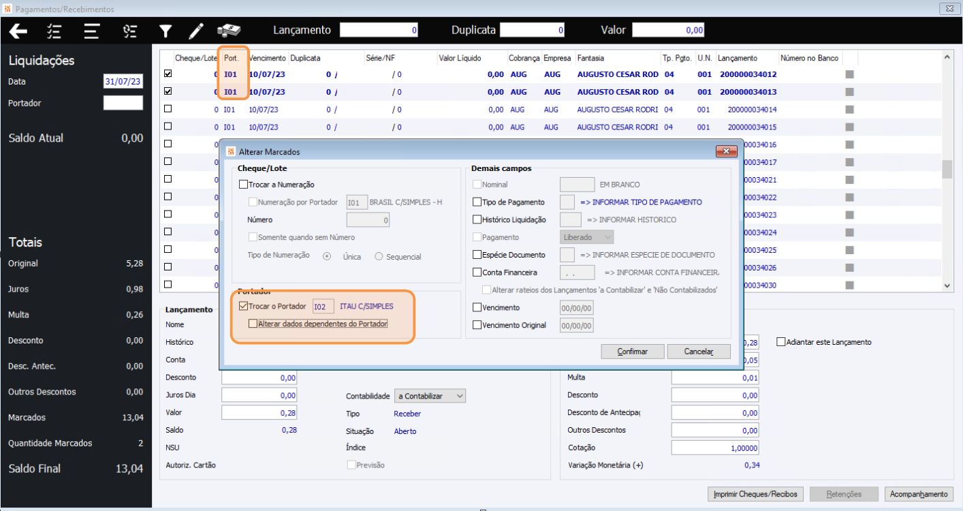Click the Vencimento Original date field

pyautogui.click(x=577, y=326)
